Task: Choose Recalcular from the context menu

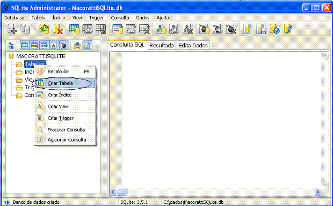Action: (65, 72)
